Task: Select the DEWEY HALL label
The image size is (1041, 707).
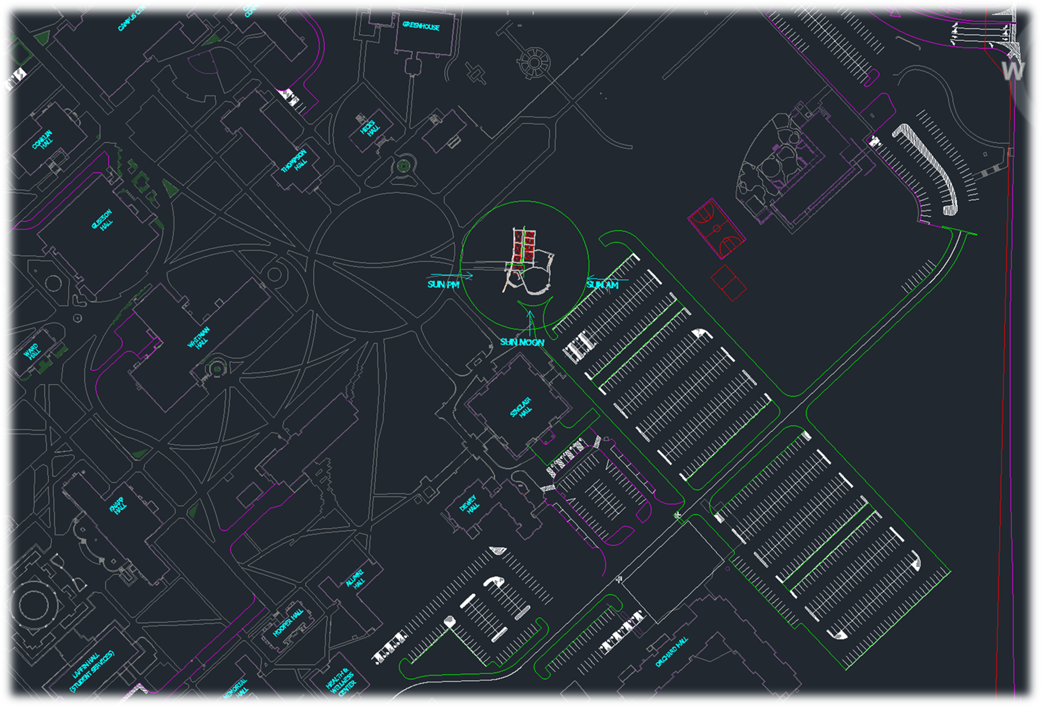Action: [470, 505]
